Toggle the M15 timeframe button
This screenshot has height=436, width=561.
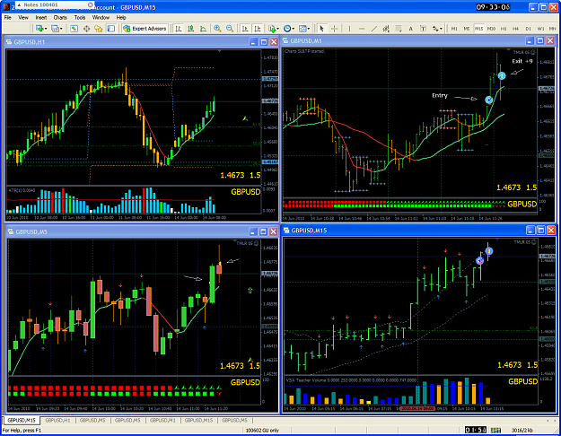478,29
